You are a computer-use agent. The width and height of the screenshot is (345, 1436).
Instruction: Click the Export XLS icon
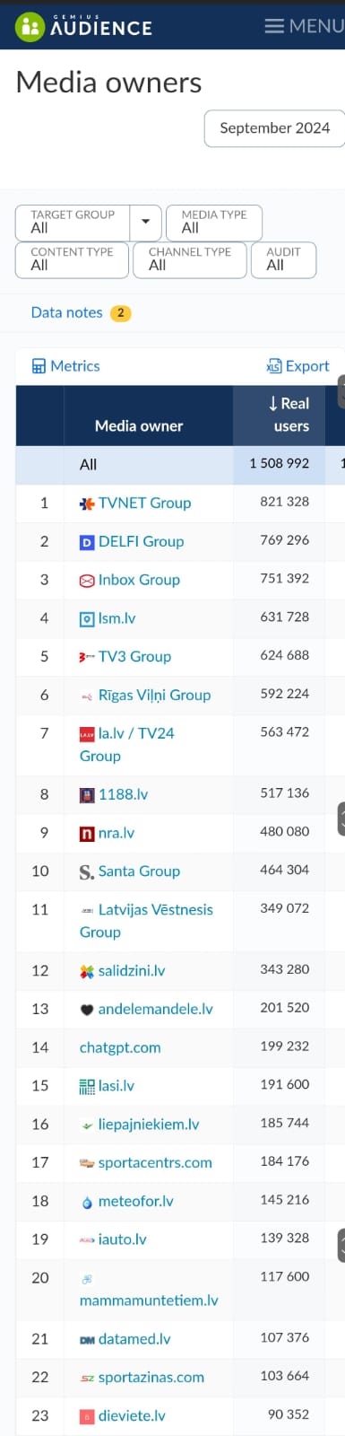point(274,366)
